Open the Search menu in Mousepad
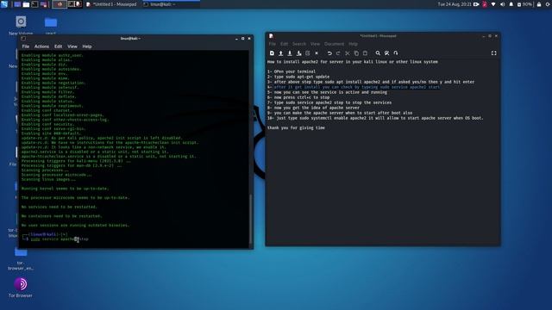 coord(299,44)
